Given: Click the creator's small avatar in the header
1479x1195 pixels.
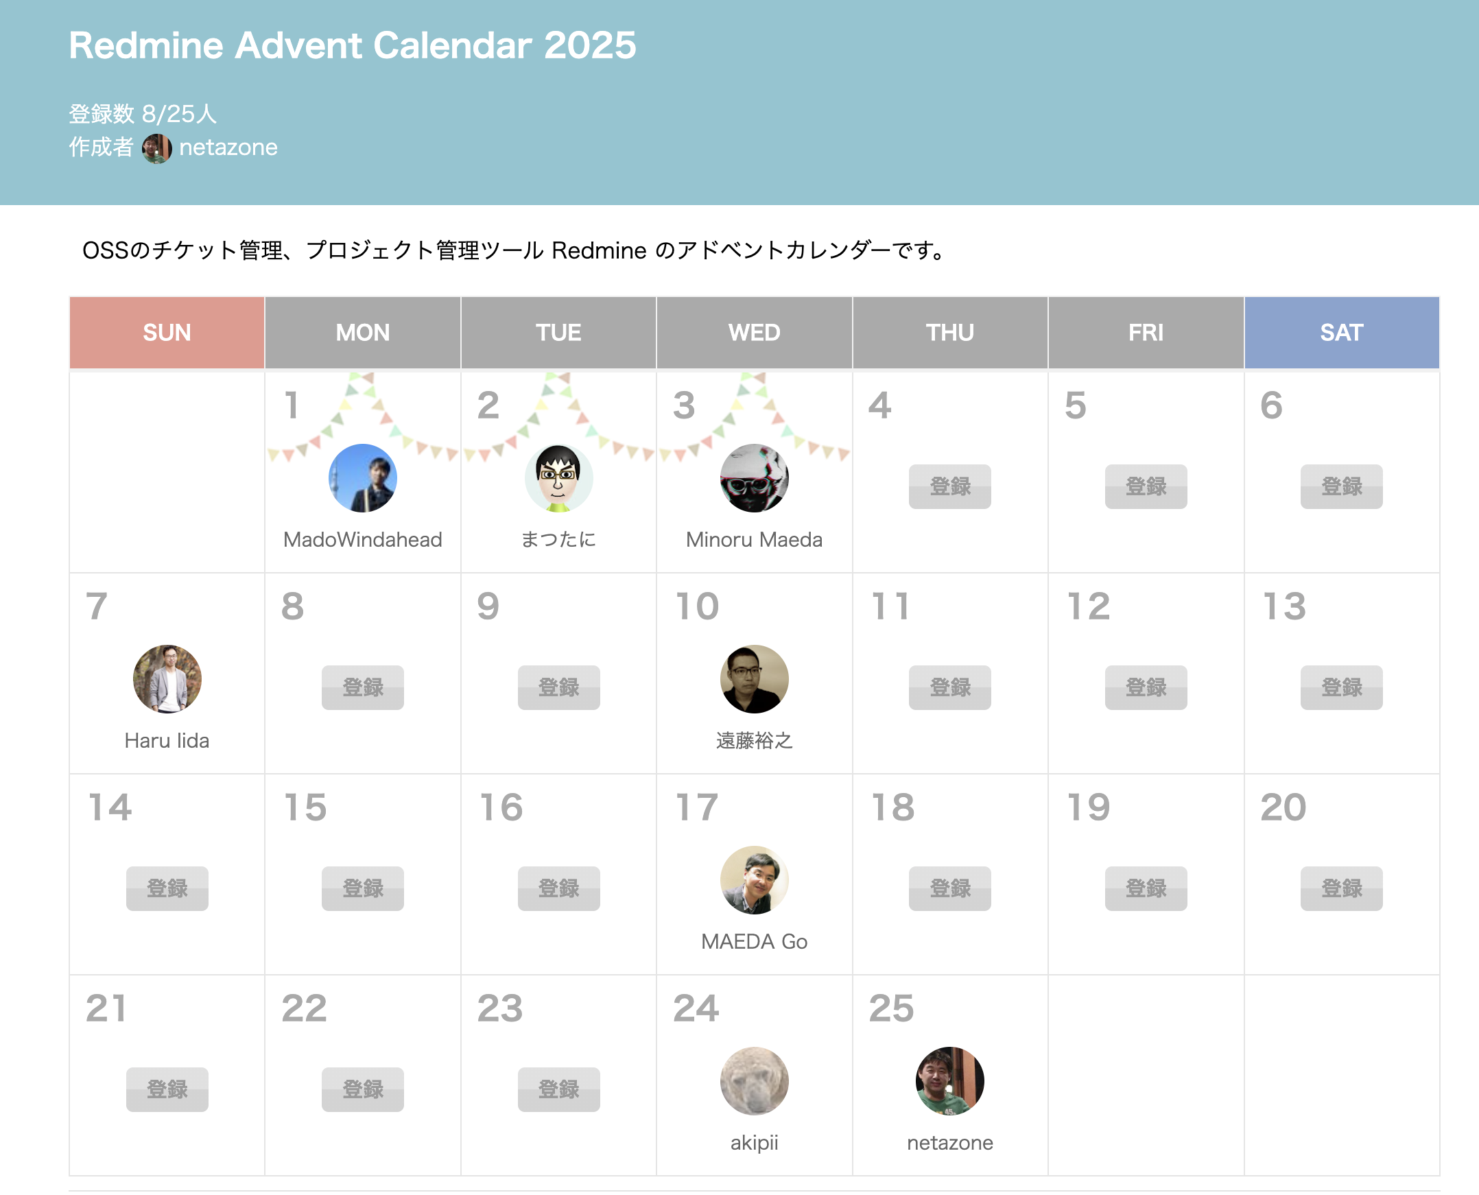Looking at the screenshot, I should click(156, 148).
